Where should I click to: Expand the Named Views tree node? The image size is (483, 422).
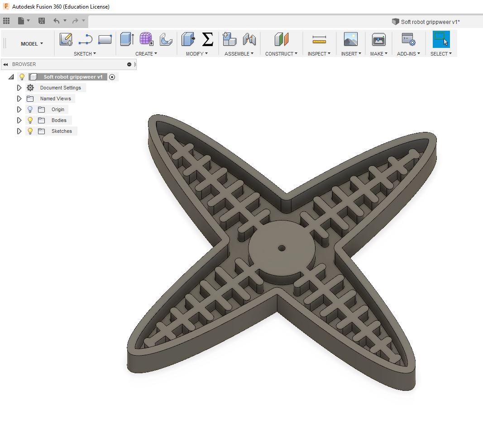coord(19,98)
